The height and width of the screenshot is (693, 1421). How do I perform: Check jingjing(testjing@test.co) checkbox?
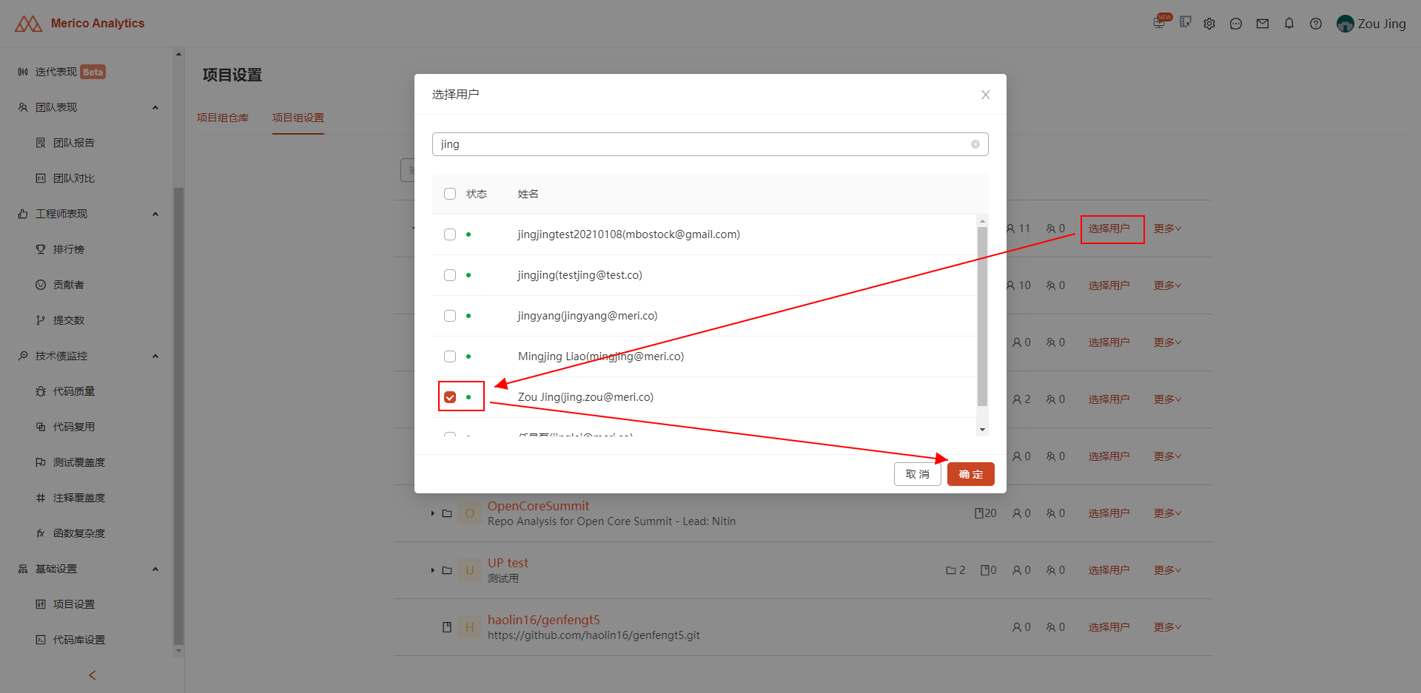pos(450,275)
